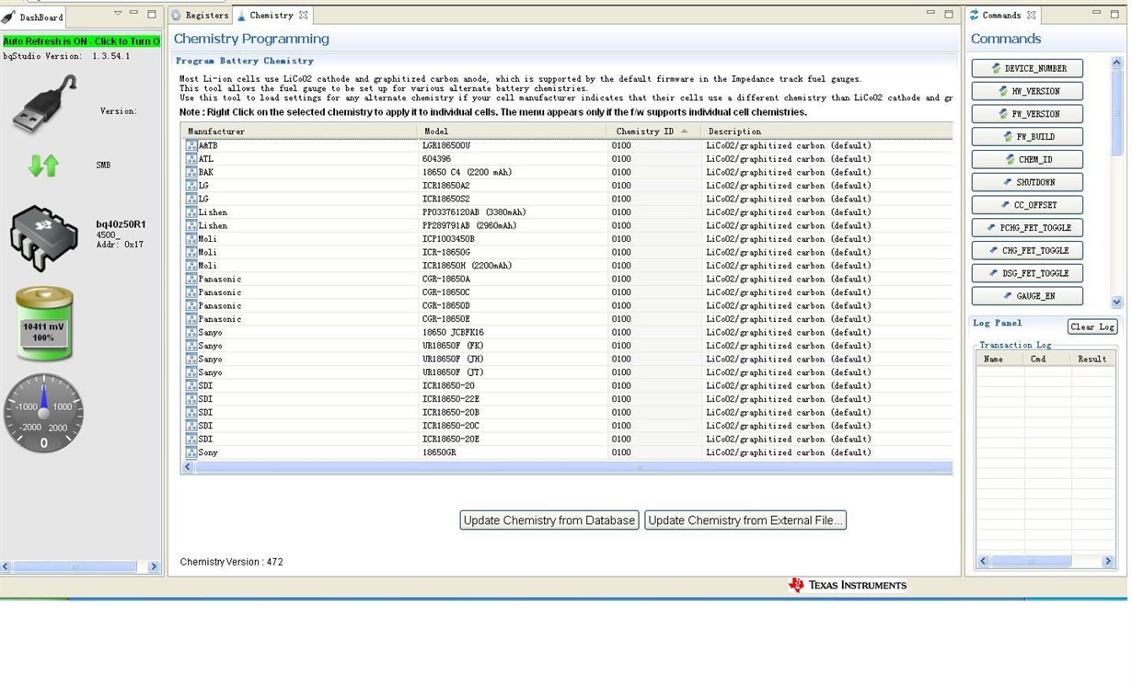Click the chemistry table scroll-left arrow
This screenshot has width=1132, height=686.
tap(188, 467)
